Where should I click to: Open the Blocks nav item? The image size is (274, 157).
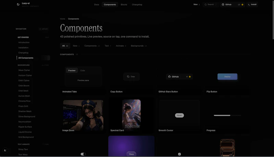tap(124, 4)
